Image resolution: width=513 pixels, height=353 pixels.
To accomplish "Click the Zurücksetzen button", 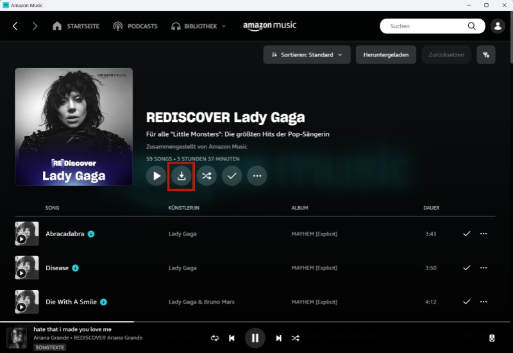I will click(446, 55).
